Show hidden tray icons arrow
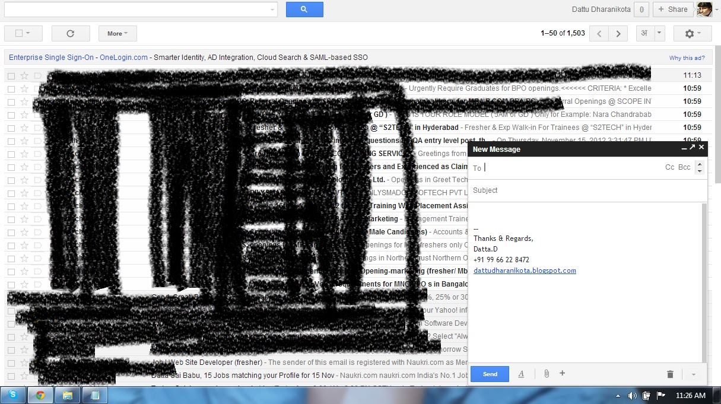The height and width of the screenshot is (404, 721). (x=619, y=396)
